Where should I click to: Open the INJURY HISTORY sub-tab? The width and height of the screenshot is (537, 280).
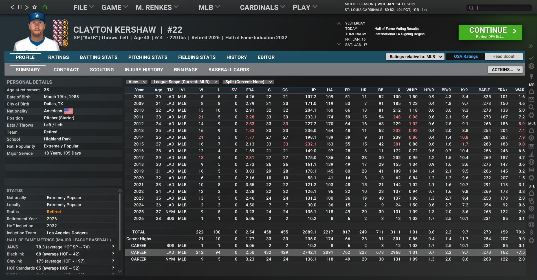tap(144, 70)
